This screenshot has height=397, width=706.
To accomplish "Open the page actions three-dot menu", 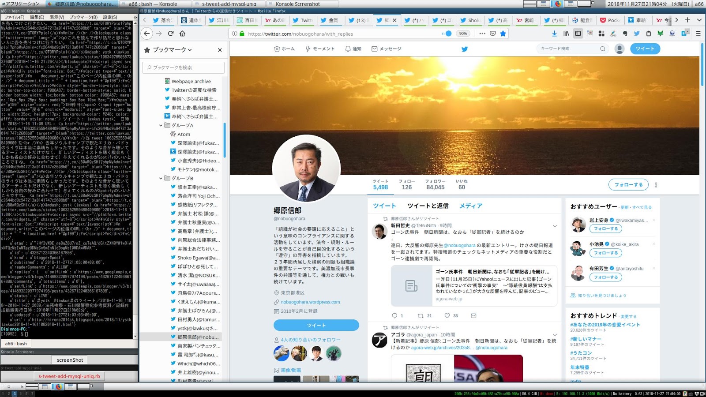I will tap(482, 34).
